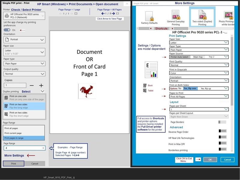
Task: Click the Book binding icon
Action: pos(145,86)
